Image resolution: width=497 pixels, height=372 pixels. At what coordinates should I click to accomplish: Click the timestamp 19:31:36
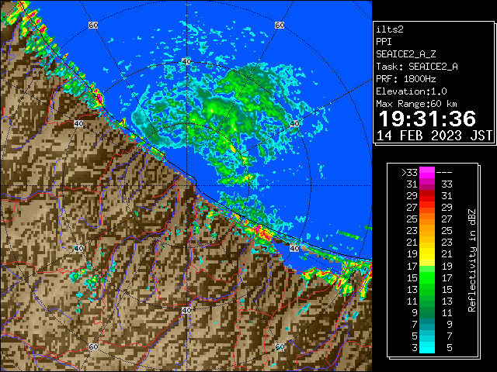(427, 119)
